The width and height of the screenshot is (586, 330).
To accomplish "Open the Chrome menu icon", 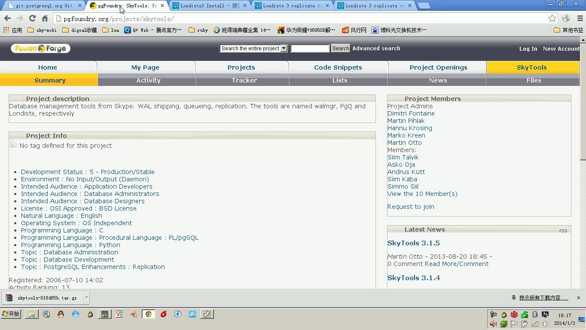I will coord(580,18).
